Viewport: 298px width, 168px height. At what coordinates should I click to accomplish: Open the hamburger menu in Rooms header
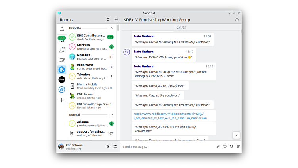pos(116,20)
